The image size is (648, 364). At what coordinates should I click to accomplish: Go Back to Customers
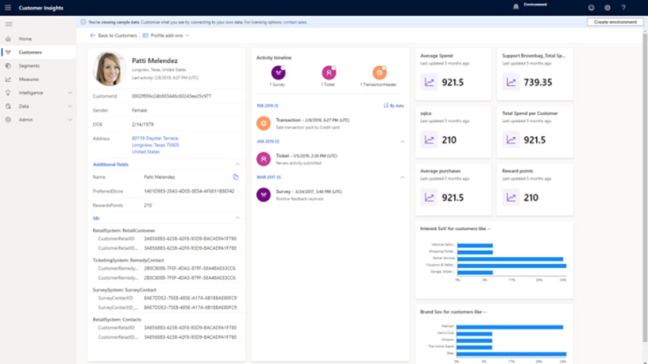[113, 36]
